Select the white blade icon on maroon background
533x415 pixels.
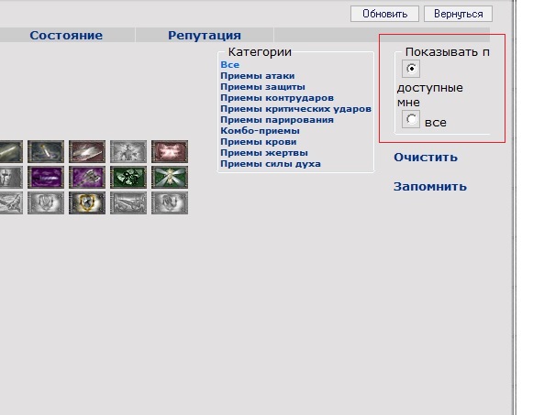pos(87,151)
